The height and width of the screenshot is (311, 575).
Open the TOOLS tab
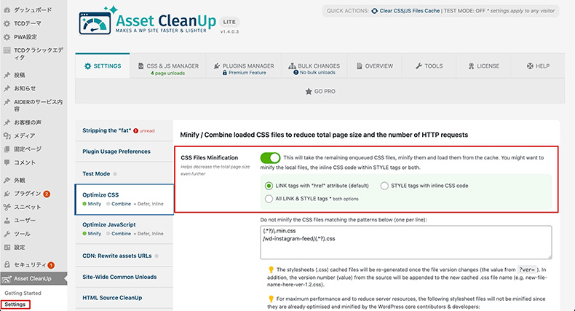pos(429,66)
